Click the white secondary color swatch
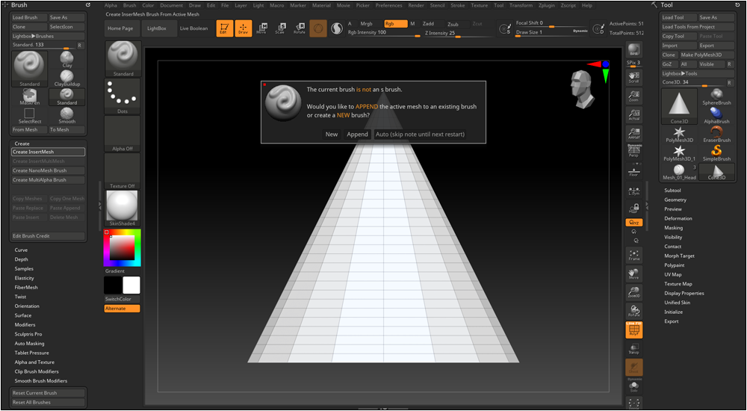The image size is (747, 411). [x=131, y=285]
